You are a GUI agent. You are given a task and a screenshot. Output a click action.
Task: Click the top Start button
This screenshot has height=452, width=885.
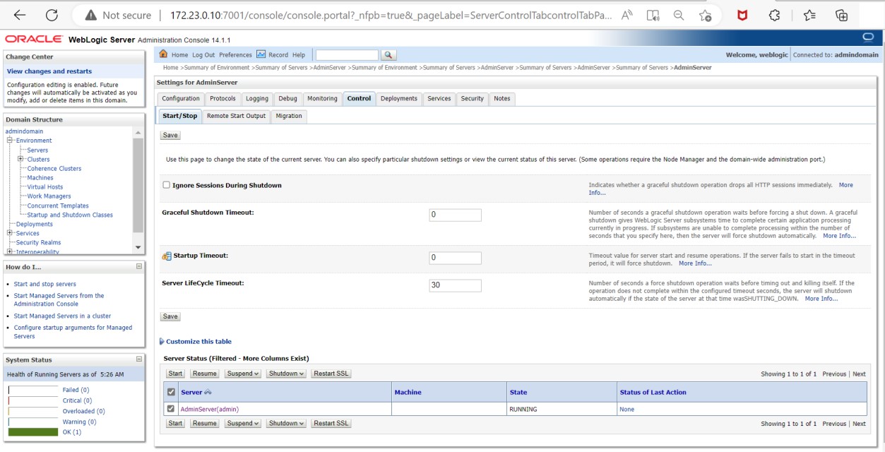[x=175, y=374]
